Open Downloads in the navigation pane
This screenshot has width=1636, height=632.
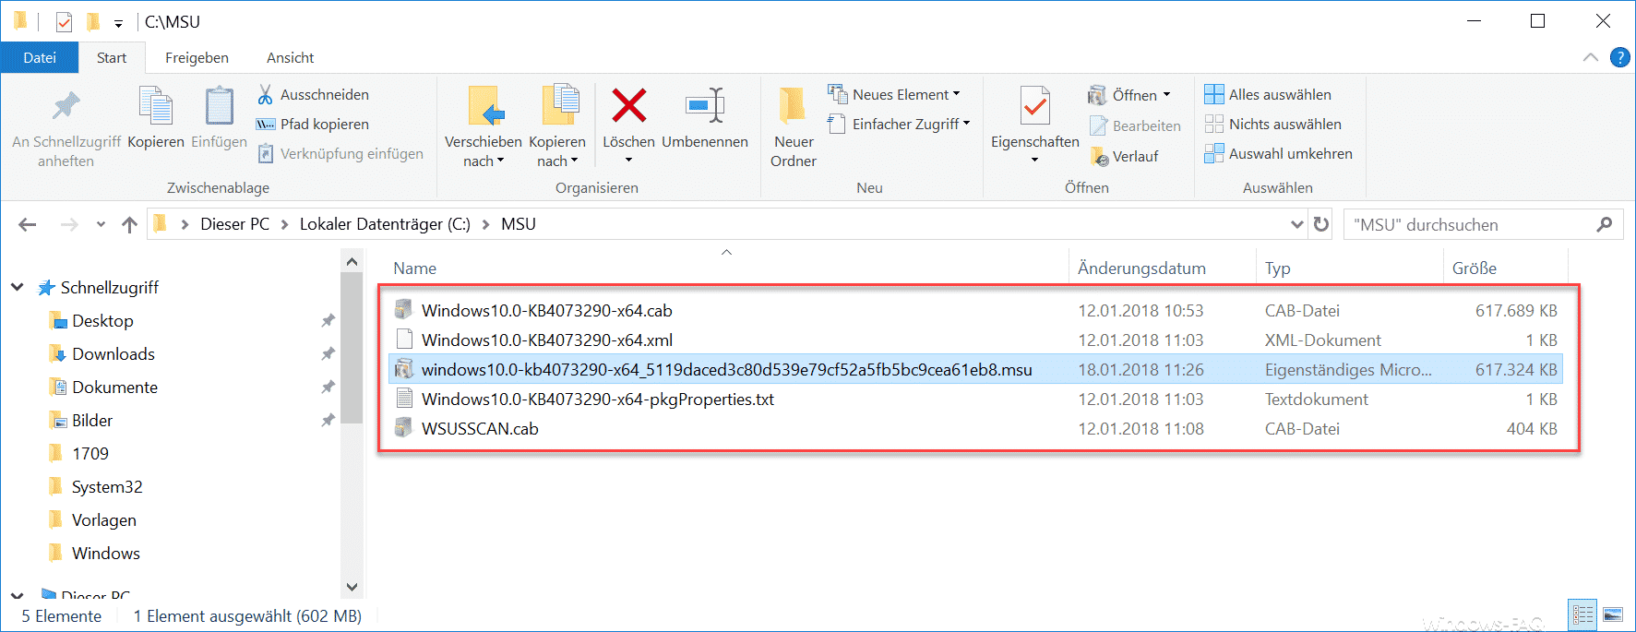point(113,353)
